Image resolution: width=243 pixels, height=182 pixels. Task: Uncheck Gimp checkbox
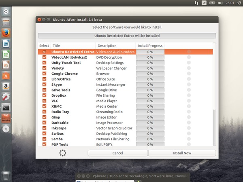coord(44,117)
